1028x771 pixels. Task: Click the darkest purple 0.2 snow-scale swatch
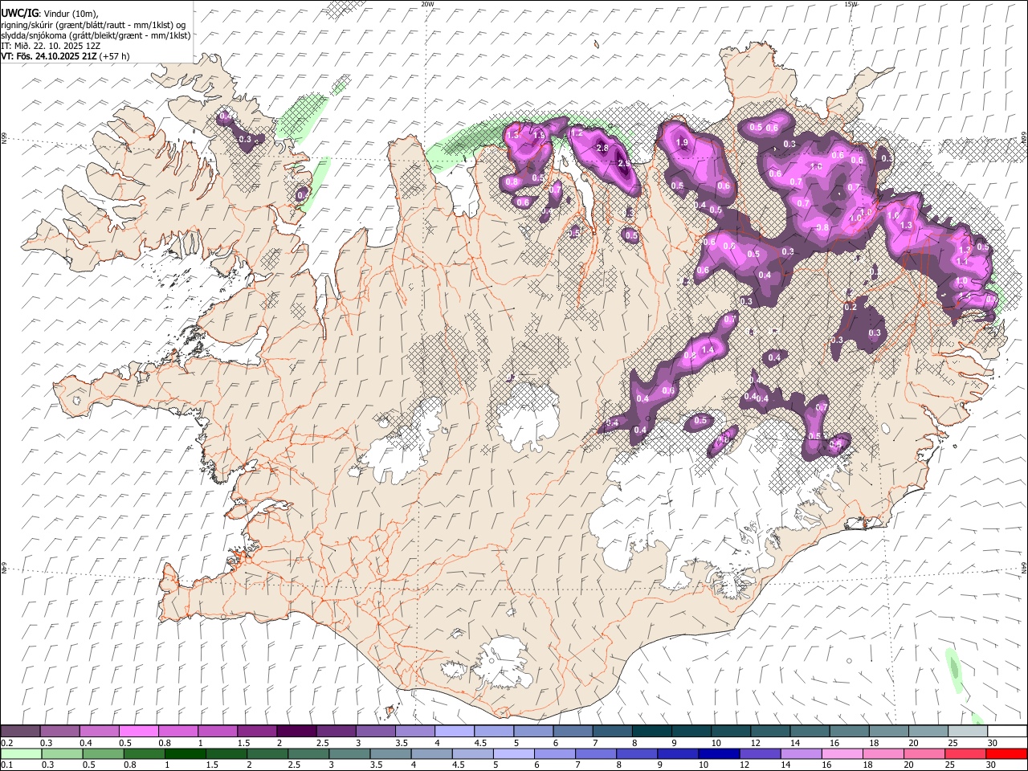20,731
